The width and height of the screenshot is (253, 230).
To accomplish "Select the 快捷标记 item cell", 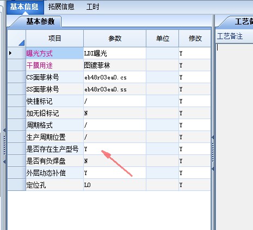I will click(x=54, y=101).
